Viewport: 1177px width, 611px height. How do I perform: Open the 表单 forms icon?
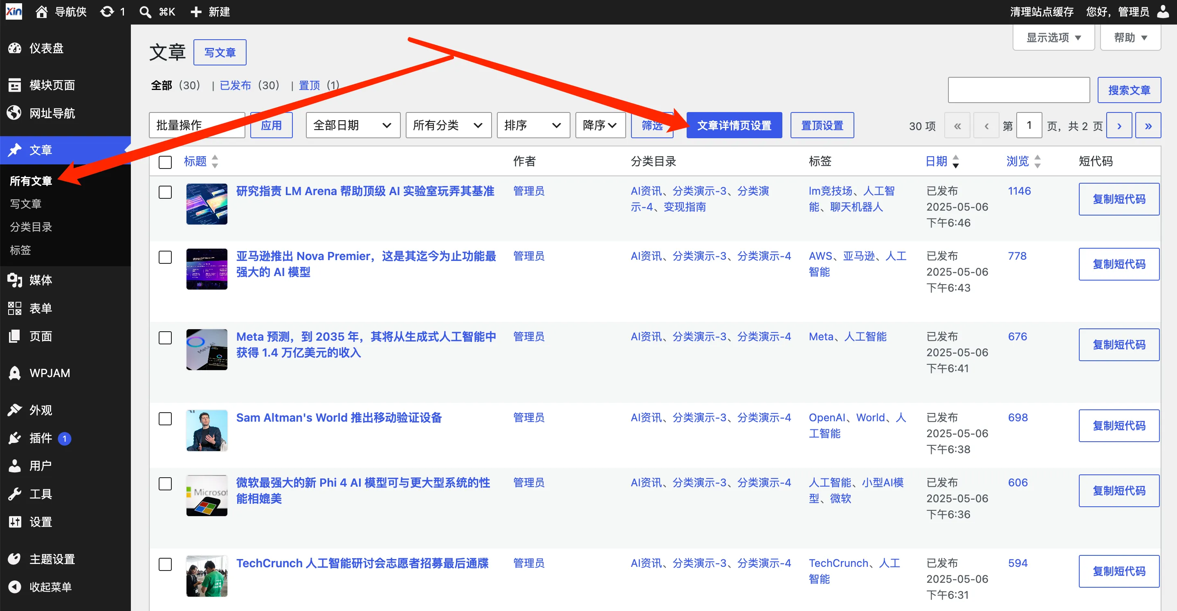click(x=15, y=308)
